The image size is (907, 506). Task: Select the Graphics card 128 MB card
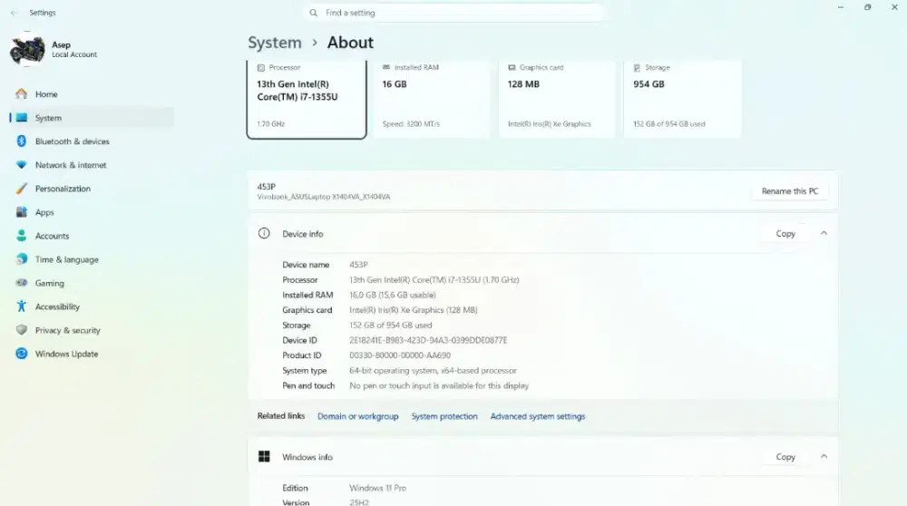pos(557,98)
